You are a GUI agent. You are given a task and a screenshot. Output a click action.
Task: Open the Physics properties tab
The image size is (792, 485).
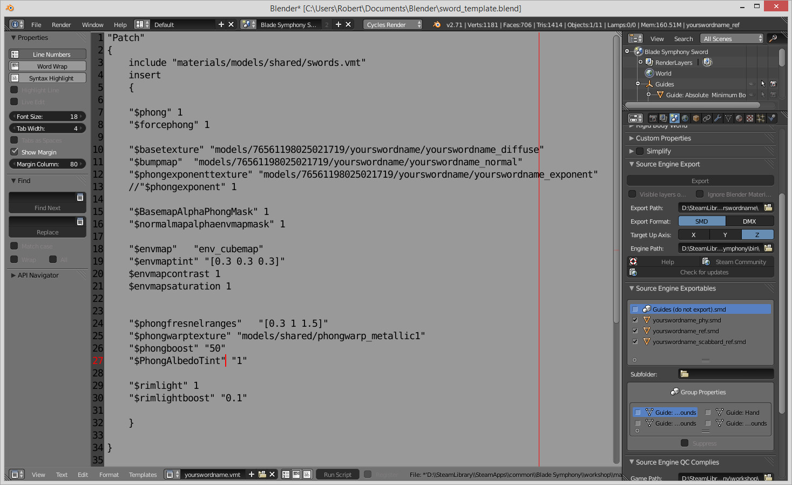pos(771,118)
